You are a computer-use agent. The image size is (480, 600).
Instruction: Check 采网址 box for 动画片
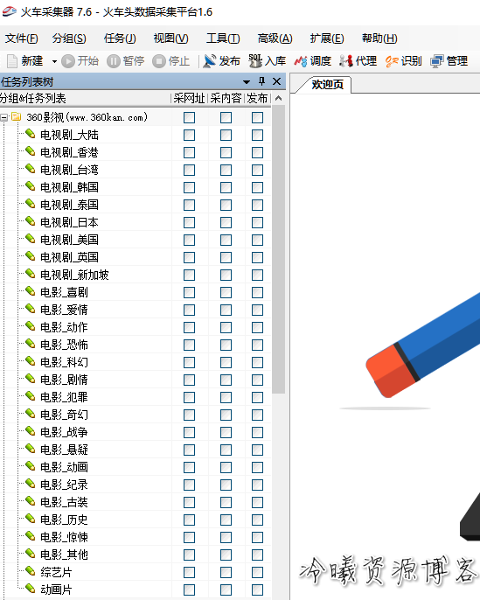[x=190, y=590]
